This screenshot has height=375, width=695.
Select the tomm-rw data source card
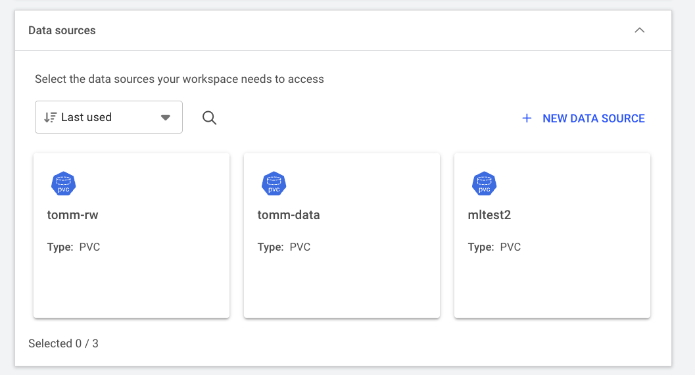tap(132, 276)
